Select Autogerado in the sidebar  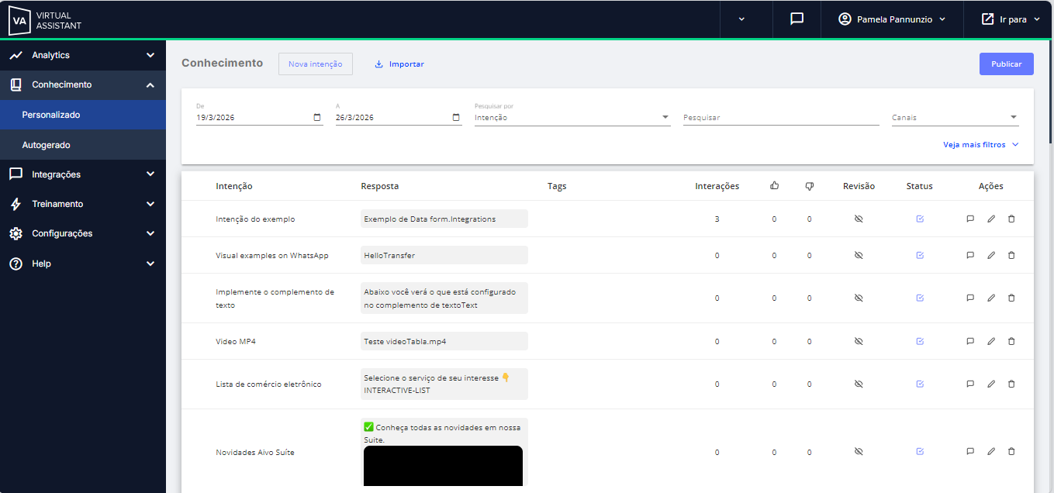click(47, 145)
